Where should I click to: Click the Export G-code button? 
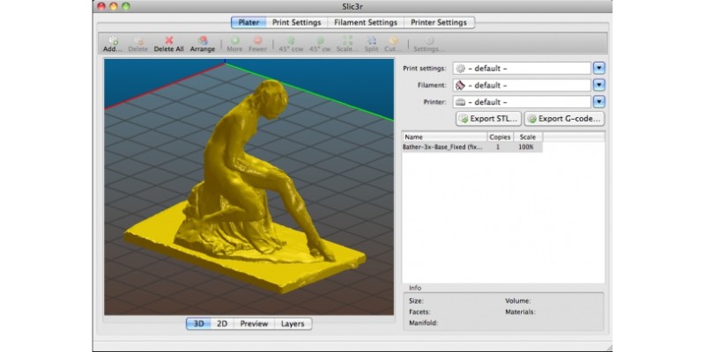[x=564, y=119]
